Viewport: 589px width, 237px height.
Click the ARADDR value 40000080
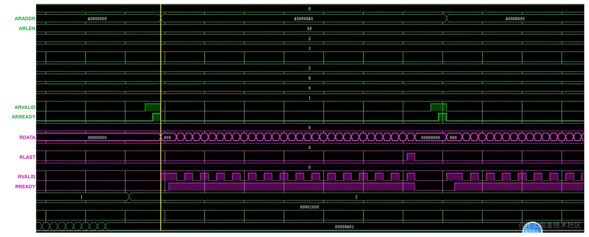click(x=515, y=19)
